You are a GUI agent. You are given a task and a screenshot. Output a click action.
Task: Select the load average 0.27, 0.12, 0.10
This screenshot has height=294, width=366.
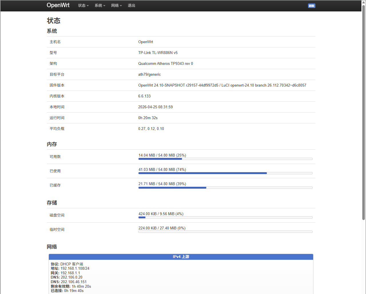(x=151, y=129)
